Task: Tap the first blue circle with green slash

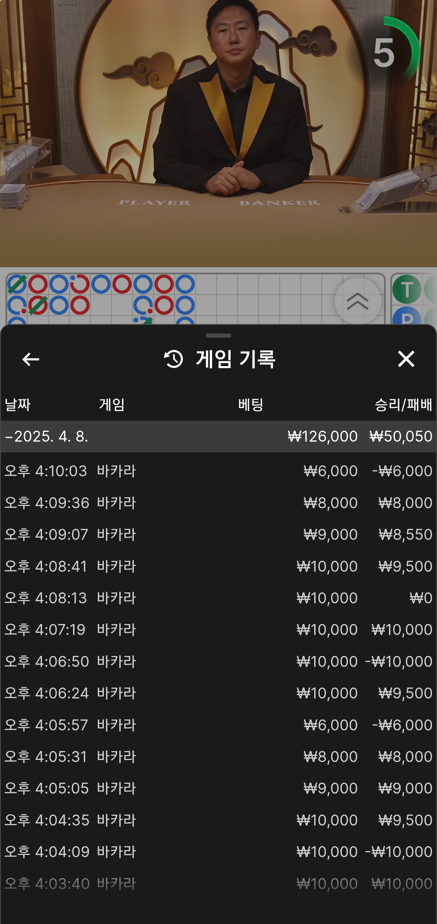Action: [17, 284]
